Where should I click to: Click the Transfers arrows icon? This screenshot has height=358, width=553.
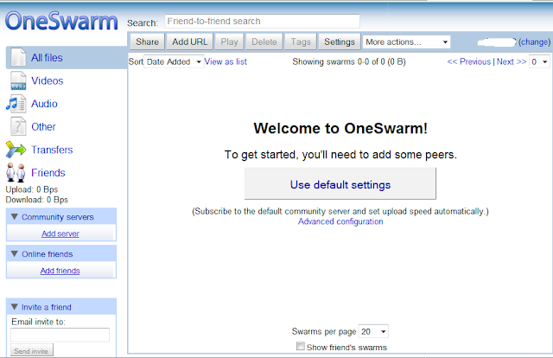coord(16,150)
